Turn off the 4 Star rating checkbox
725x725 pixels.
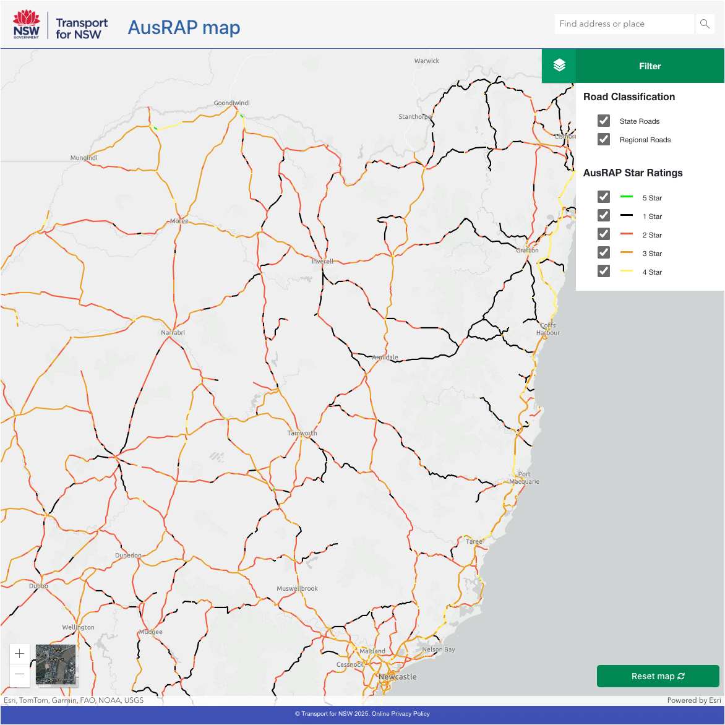click(x=604, y=271)
